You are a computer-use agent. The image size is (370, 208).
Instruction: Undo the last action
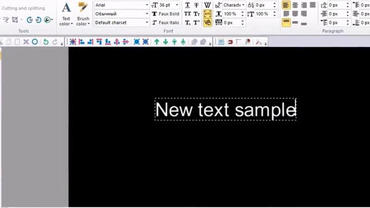pos(46,42)
